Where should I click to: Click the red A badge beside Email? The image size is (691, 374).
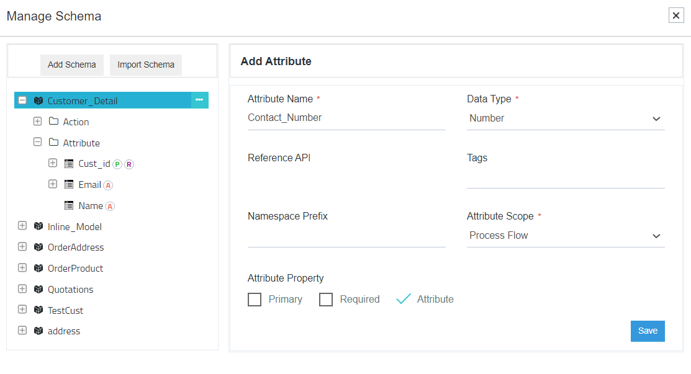pyautogui.click(x=108, y=185)
